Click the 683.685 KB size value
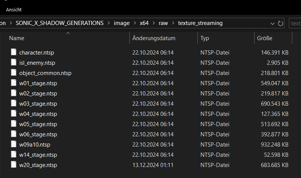 pyautogui.click(x=275, y=165)
